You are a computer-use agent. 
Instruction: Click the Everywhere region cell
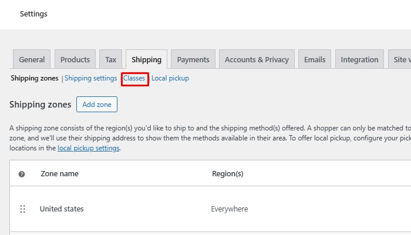pyautogui.click(x=229, y=209)
